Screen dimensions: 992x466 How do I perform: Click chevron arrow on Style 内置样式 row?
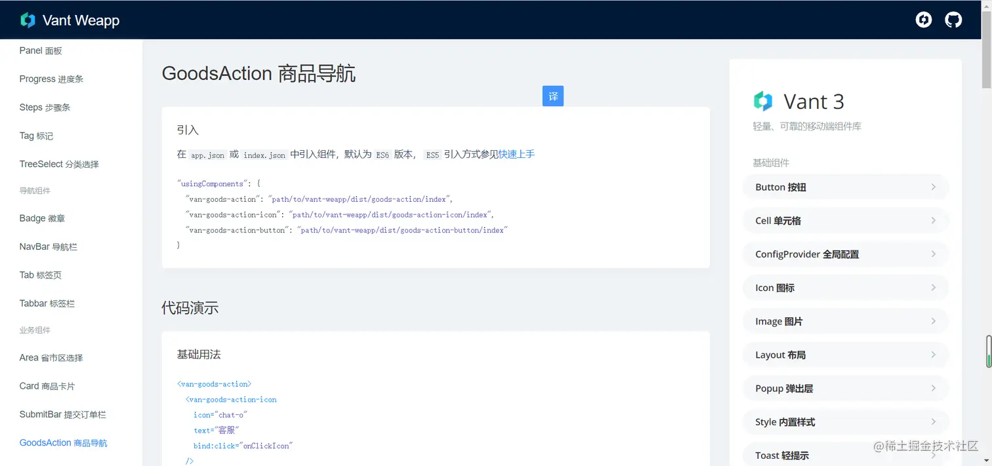(x=933, y=422)
